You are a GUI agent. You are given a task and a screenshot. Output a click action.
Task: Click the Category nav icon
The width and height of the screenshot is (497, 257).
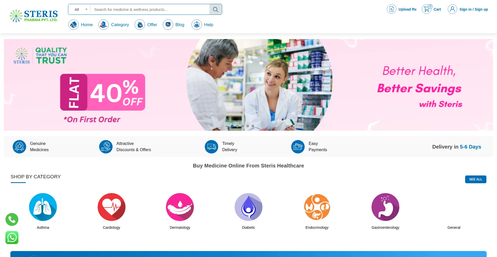click(x=104, y=25)
